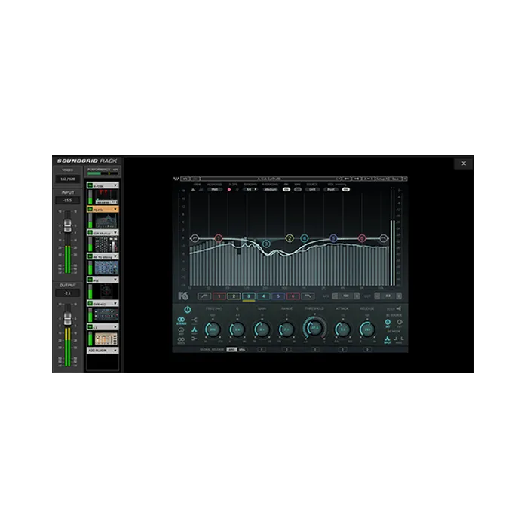
Task: Open the CLA MixHub plugin thumbnail
Action: pos(106,244)
